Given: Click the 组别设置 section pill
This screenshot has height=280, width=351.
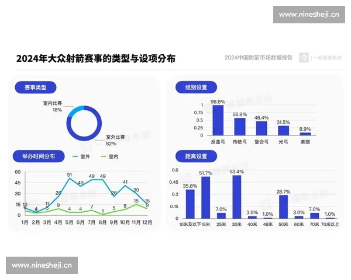Looking at the screenshot, I should (x=196, y=87).
